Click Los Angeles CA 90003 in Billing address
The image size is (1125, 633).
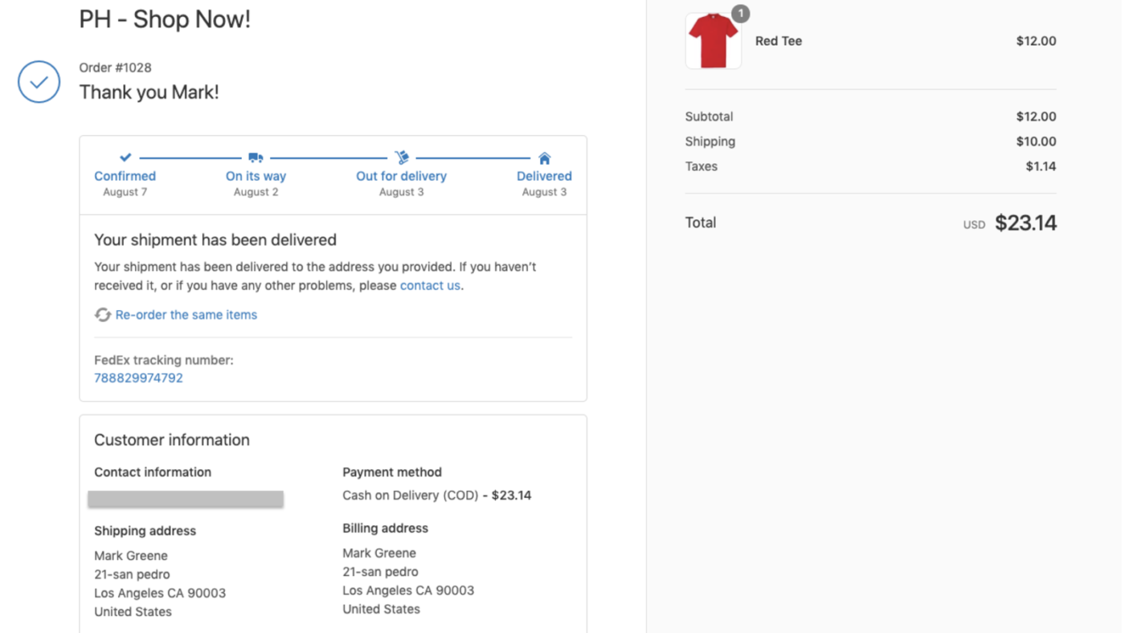pyautogui.click(x=408, y=590)
